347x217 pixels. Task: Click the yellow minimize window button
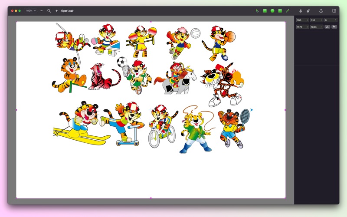click(x=16, y=10)
